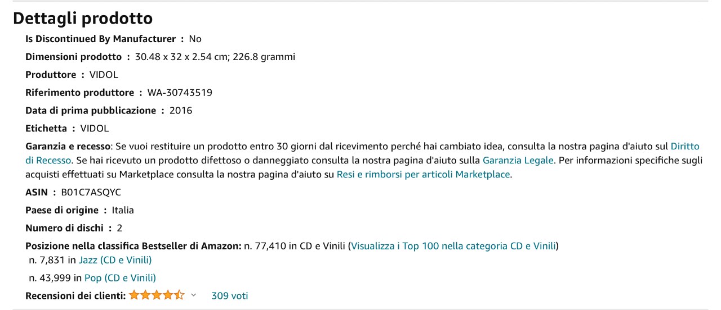The image size is (721, 310).
Task: Click the Etichetta value VIDOL
Action: click(x=94, y=129)
